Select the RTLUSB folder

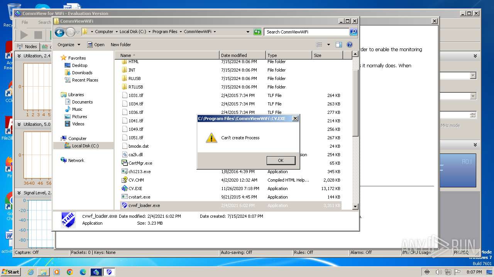pos(135,87)
